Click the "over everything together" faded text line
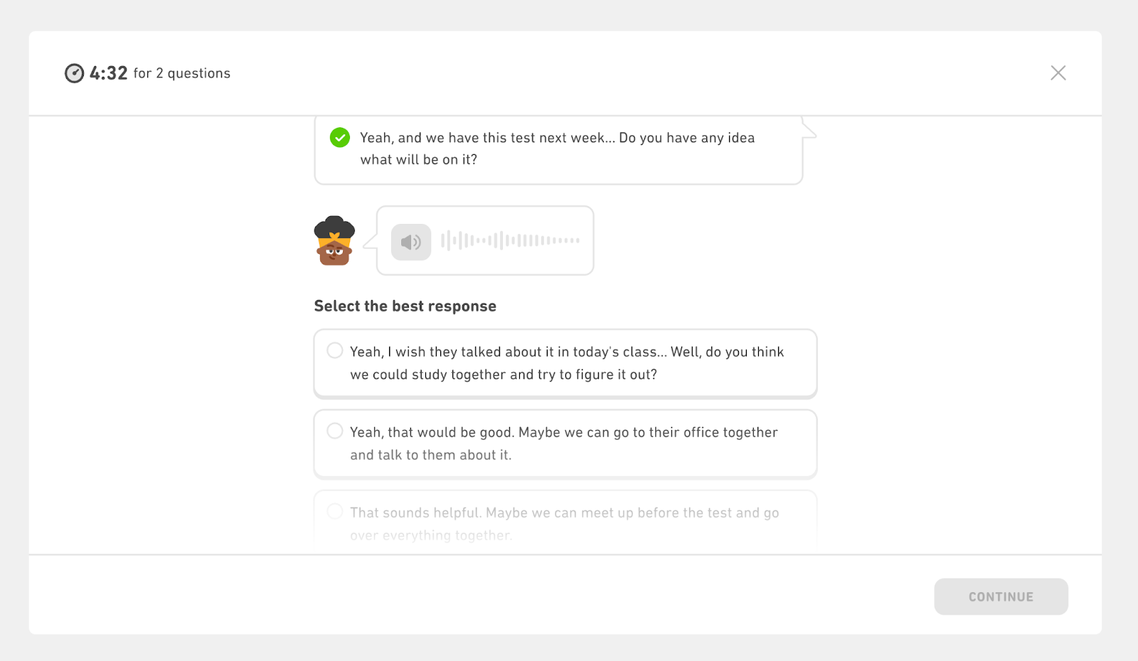This screenshot has height=661, width=1138. [x=430, y=535]
